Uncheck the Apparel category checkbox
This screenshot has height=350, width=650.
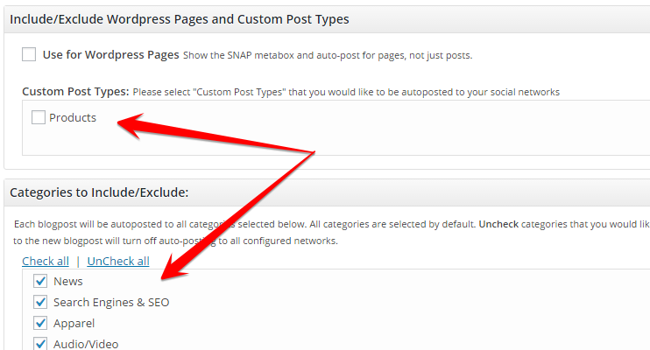(40, 323)
